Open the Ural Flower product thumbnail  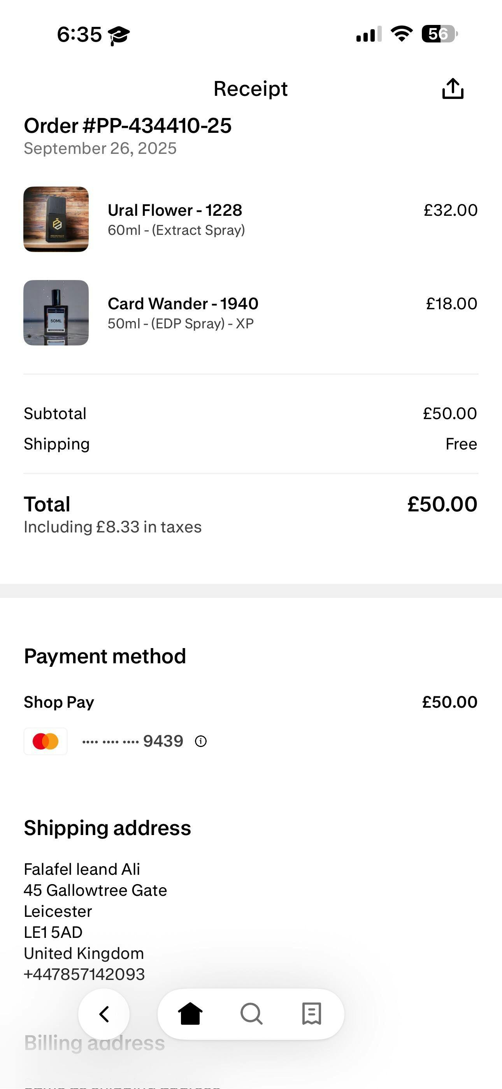[x=56, y=219]
